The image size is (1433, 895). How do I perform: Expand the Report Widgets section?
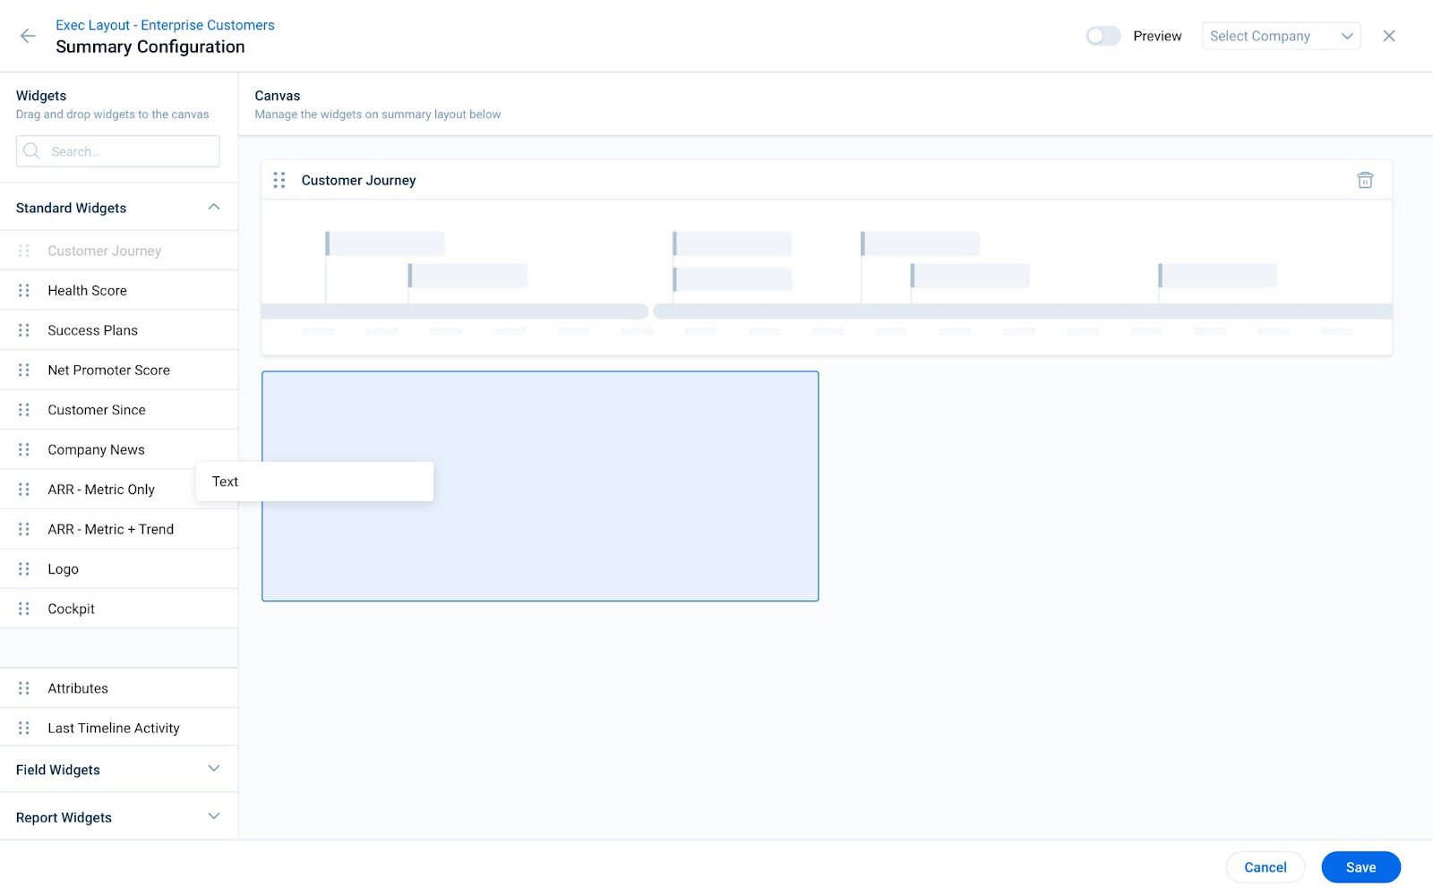213,815
